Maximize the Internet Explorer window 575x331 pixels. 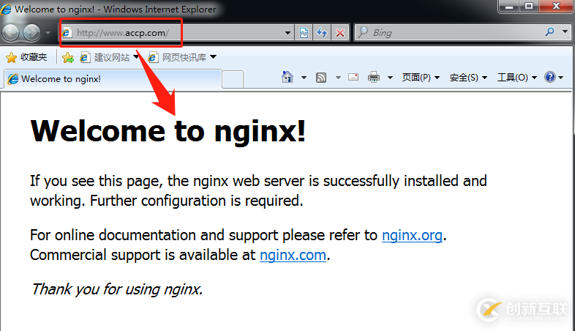tap(528, 7)
